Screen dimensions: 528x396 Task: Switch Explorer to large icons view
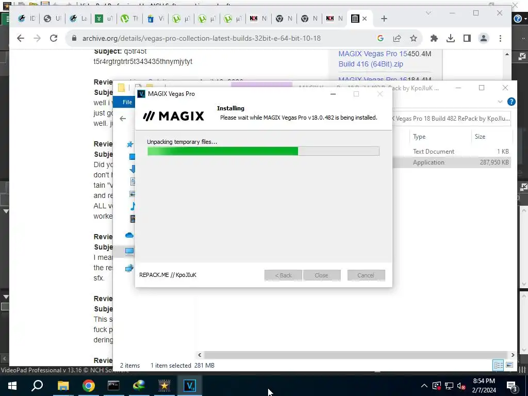click(x=509, y=365)
